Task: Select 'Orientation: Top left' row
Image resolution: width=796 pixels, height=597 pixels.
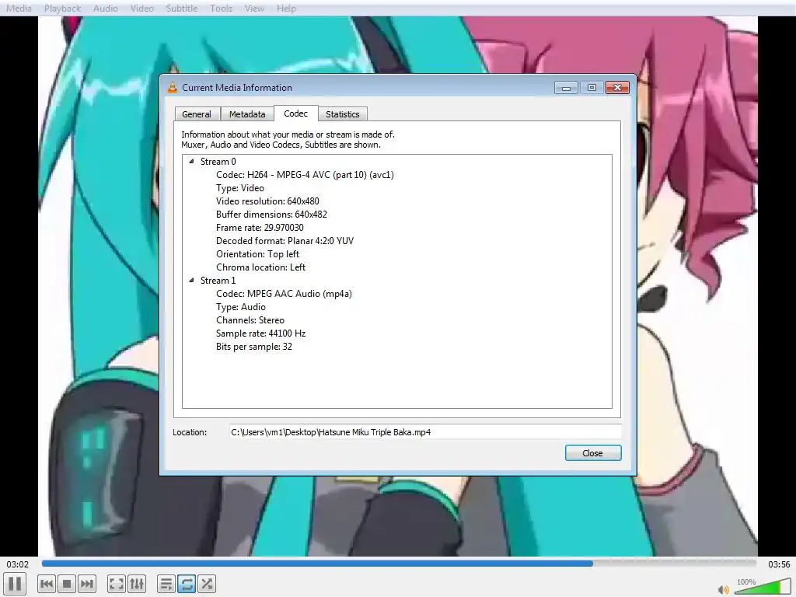Action: coord(258,254)
